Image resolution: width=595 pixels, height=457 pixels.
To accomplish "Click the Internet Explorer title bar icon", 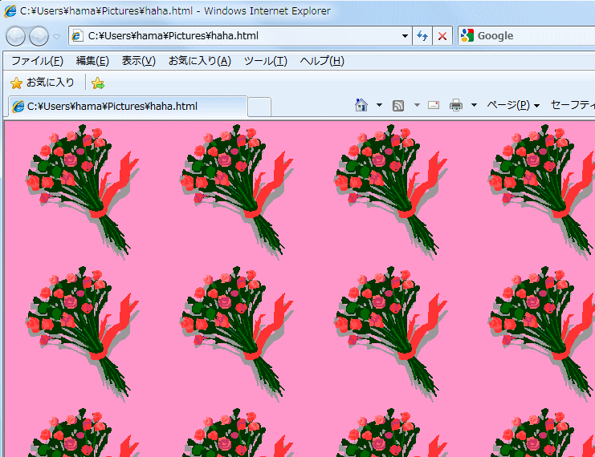I will [x=10, y=11].
